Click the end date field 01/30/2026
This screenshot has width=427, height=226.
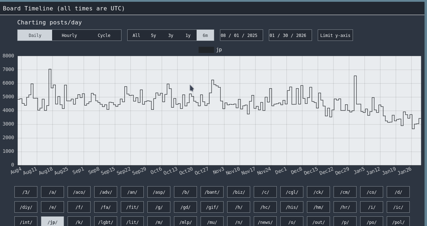pos(290,35)
